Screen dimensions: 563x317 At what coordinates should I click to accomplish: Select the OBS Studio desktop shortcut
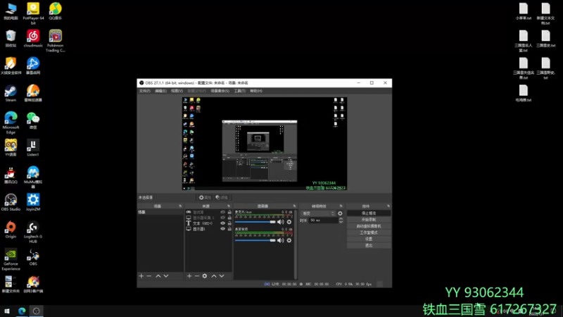[11, 202]
